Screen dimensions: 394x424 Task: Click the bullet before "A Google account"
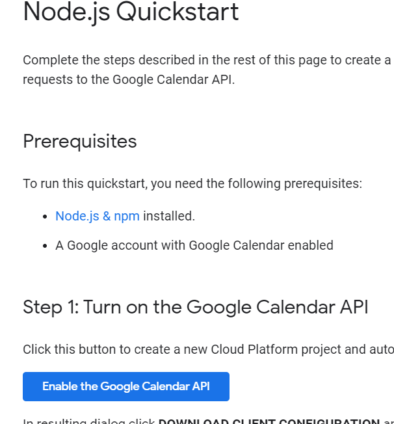point(45,246)
